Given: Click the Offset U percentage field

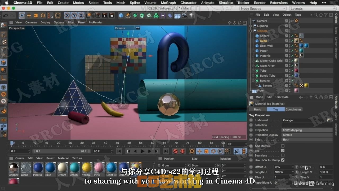Looking at the screenshot, I should [284, 167].
